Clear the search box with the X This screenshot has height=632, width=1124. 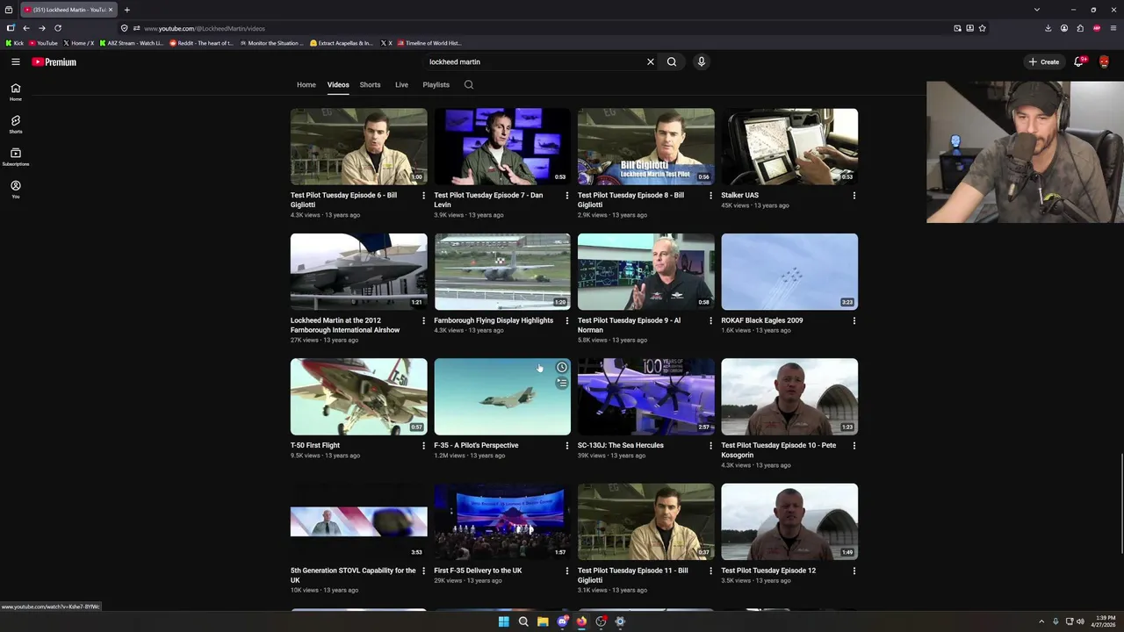point(651,62)
